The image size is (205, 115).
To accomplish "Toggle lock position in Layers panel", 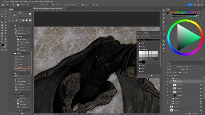I will (x=175, y=73).
